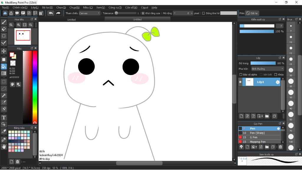
Task: Add a layer folder in Lớp panel
Action: click(x=267, y=116)
